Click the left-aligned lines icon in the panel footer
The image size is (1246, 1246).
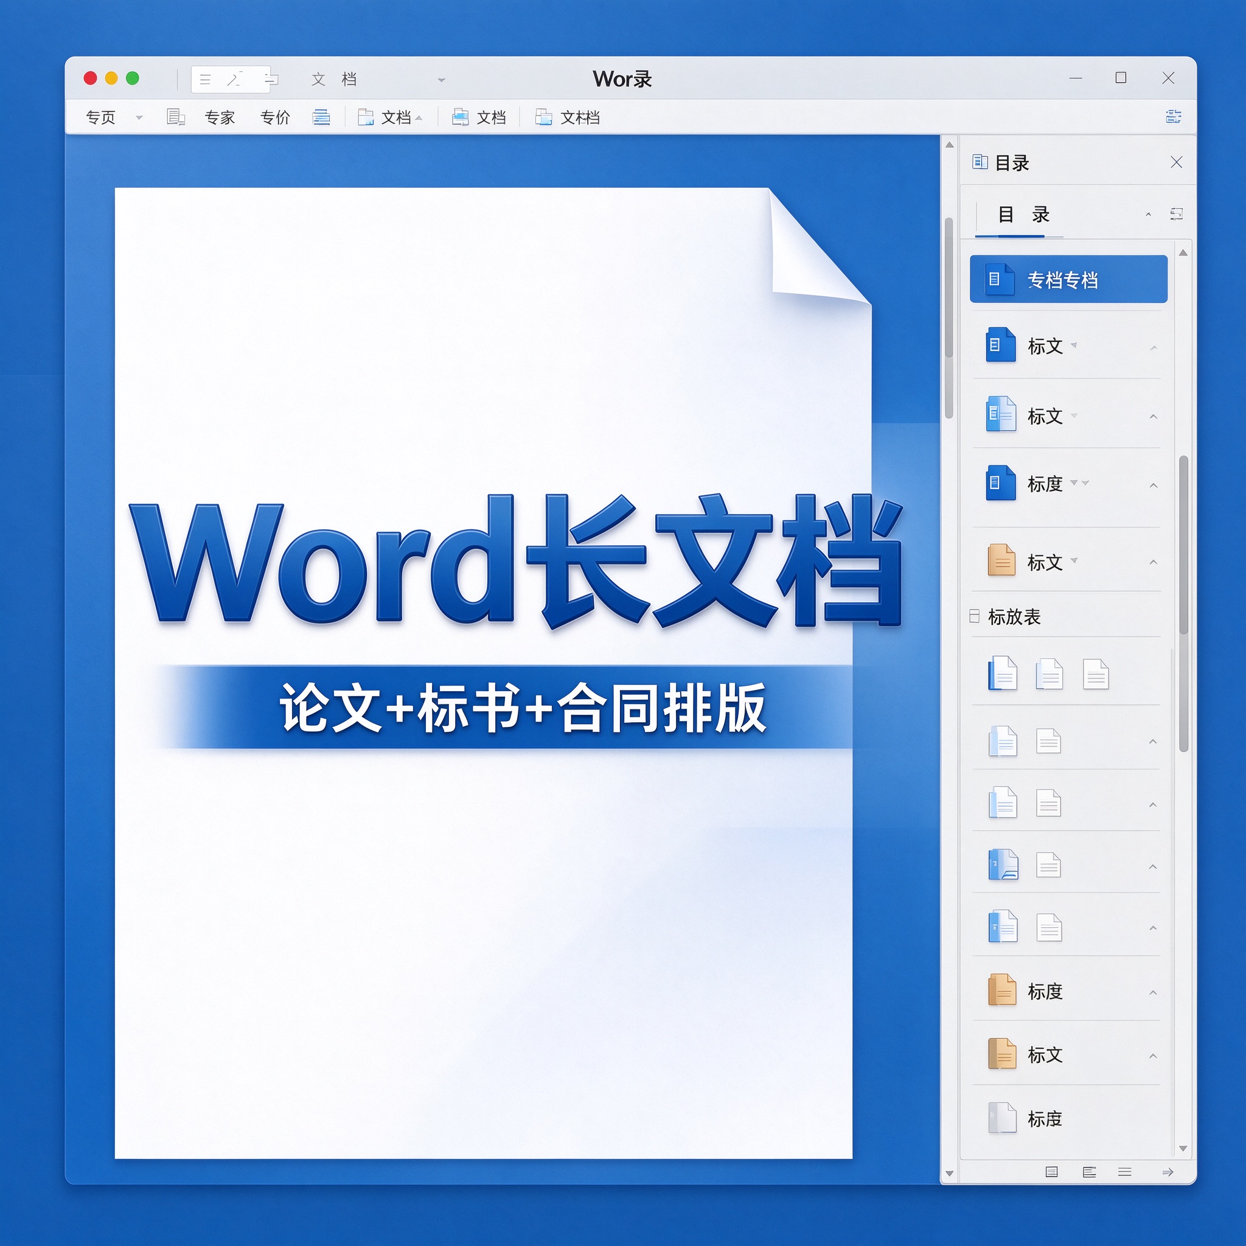tap(1089, 1172)
